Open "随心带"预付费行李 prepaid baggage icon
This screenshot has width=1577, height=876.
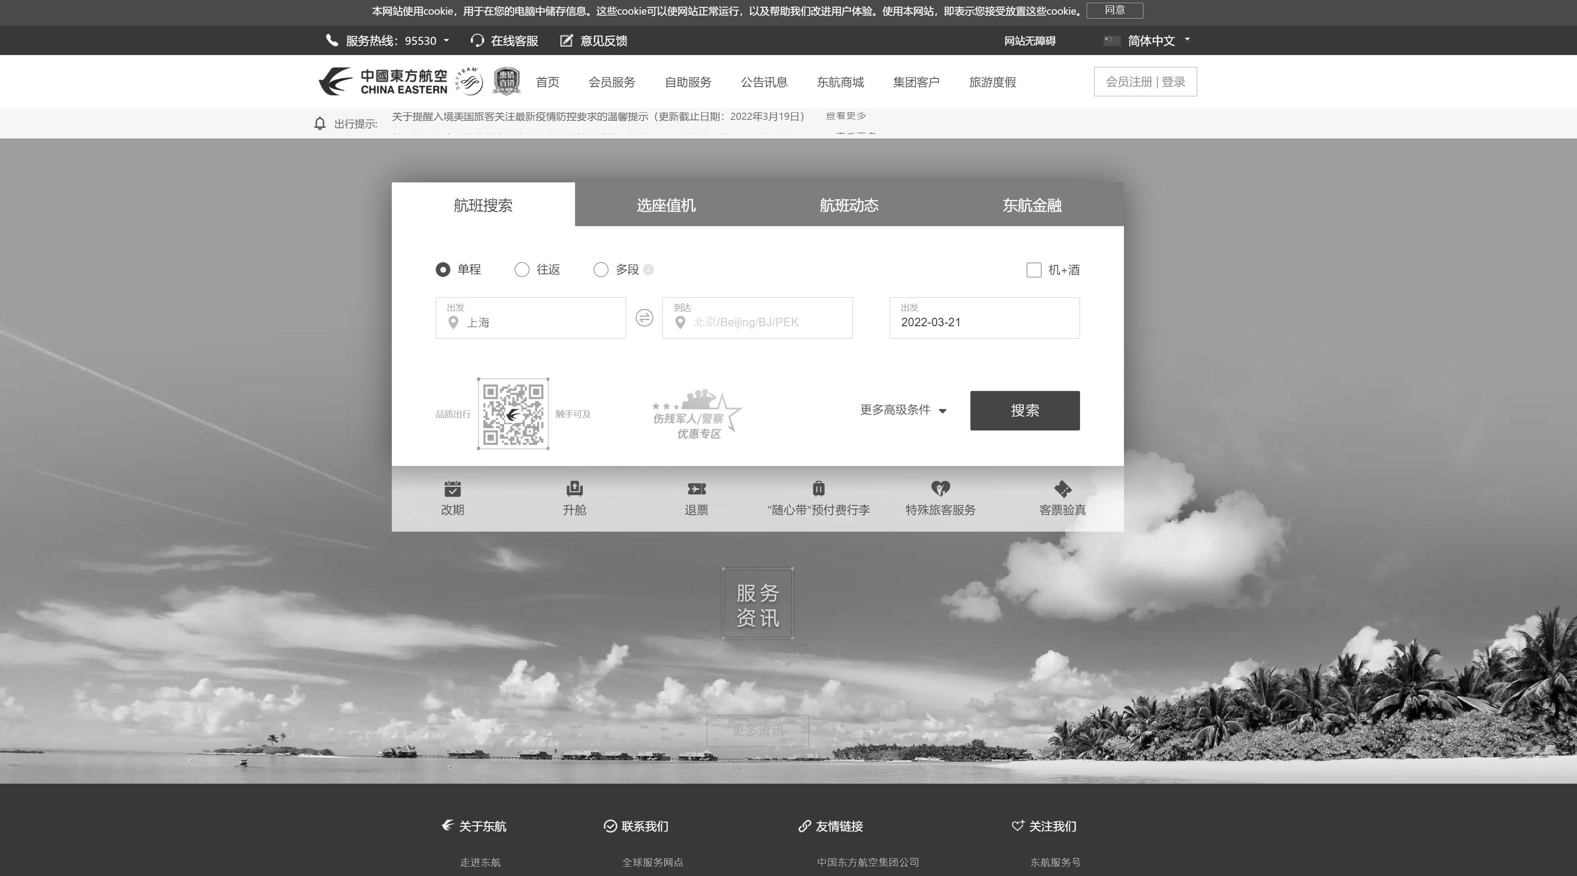(x=819, y=497)
